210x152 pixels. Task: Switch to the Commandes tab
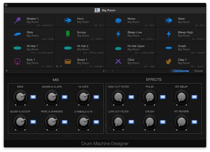click(x=181, y=71)
